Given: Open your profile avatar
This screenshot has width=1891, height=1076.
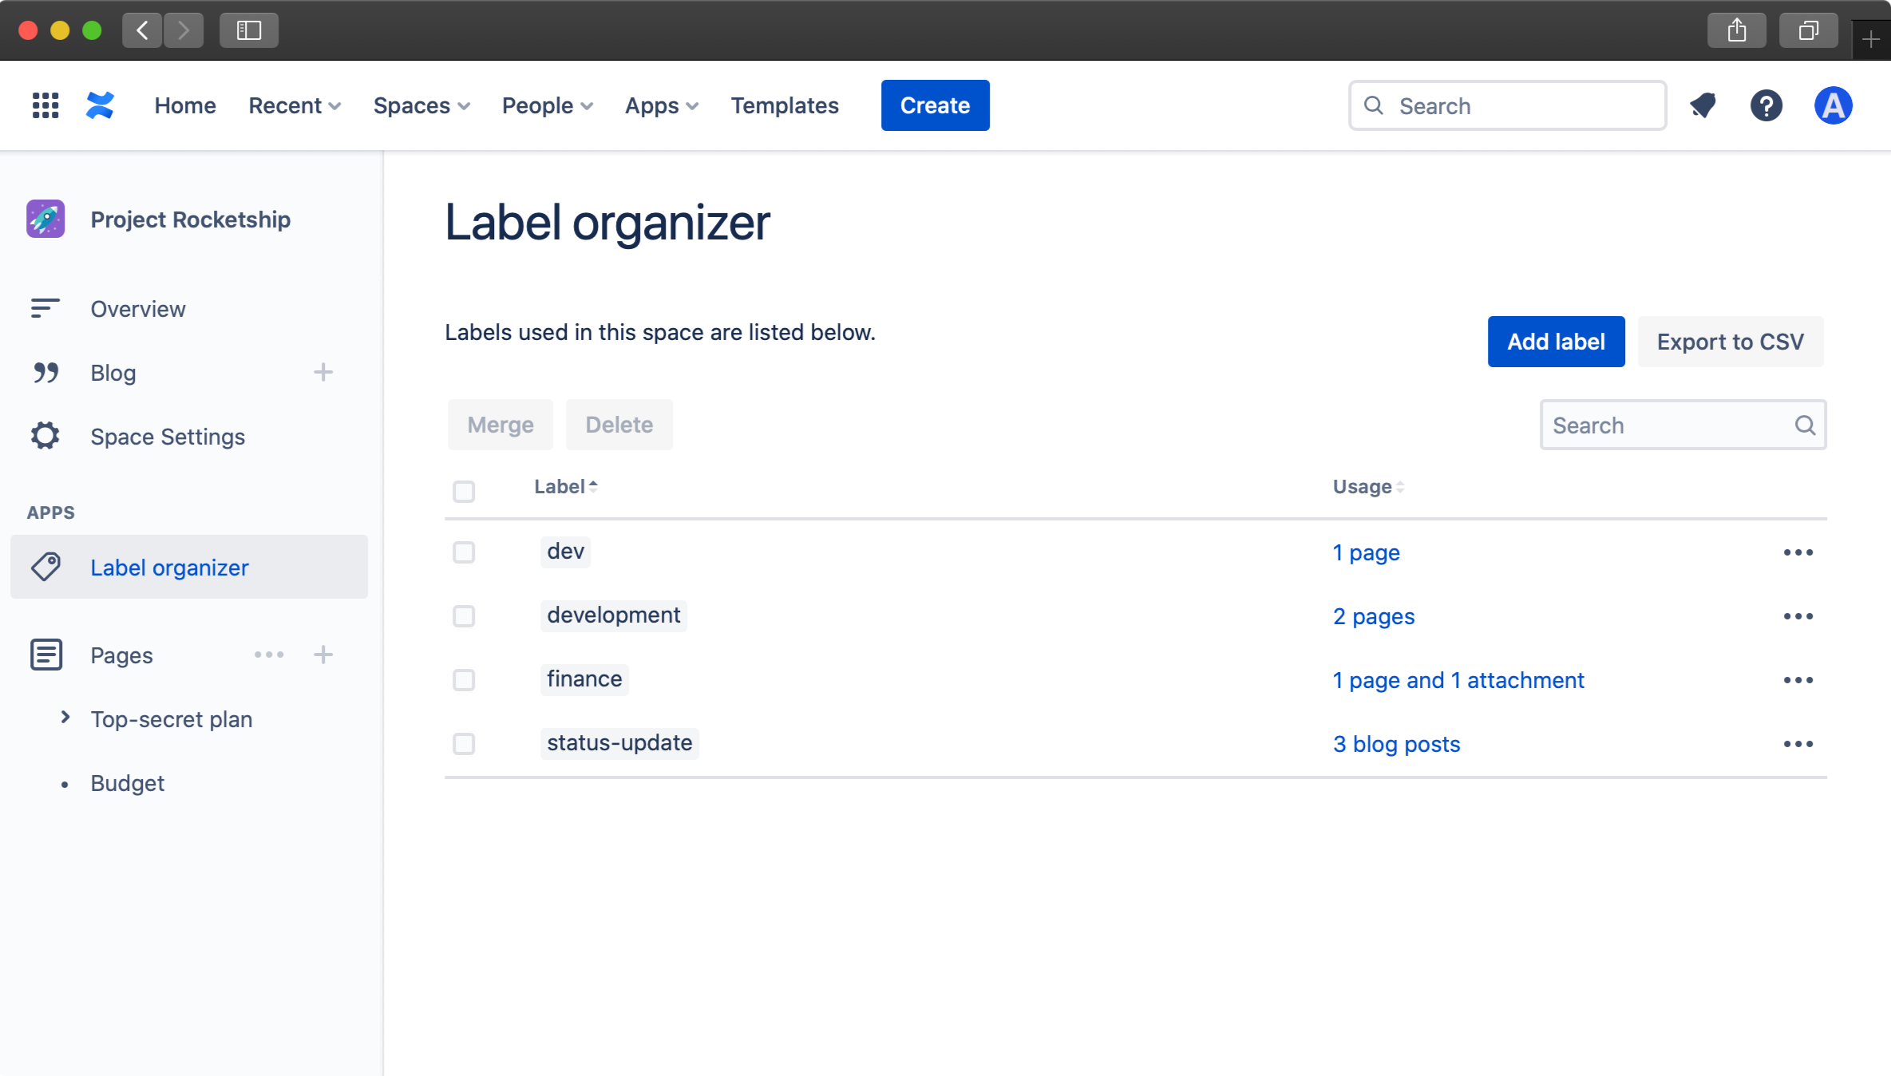Looking at the screenshot, I should pyautogui.click(x=1834, y=105).
